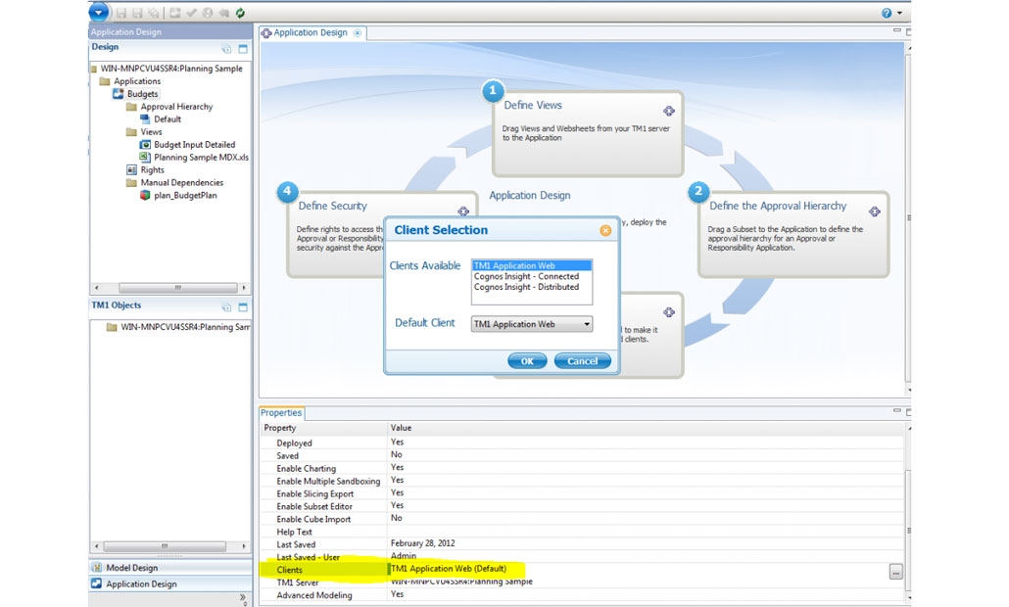Select the Default hierarchy item
The image size is (1009, 607).
[x=168, y=119]
